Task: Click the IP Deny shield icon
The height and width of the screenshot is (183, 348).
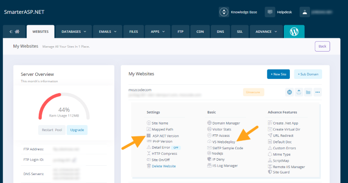Action: coord(209,159)
